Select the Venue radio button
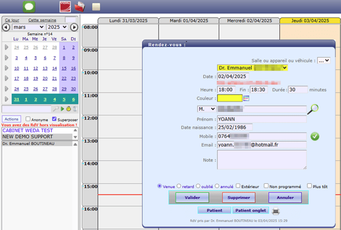The width and height of the screenshot is (341, 230). pos(159,186)
